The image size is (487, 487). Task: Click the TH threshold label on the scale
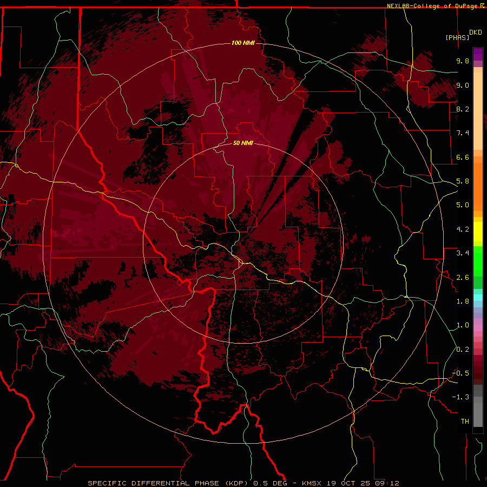465,422
